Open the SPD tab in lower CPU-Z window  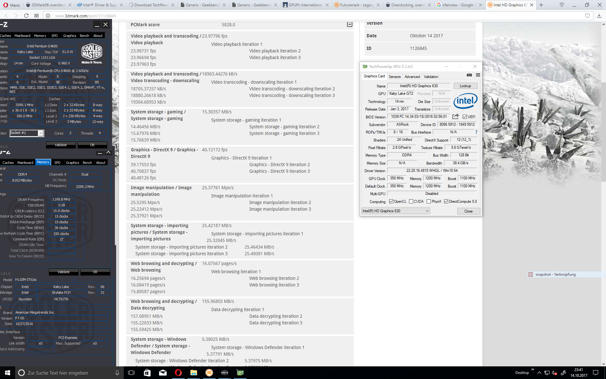[x=57, y=163]
